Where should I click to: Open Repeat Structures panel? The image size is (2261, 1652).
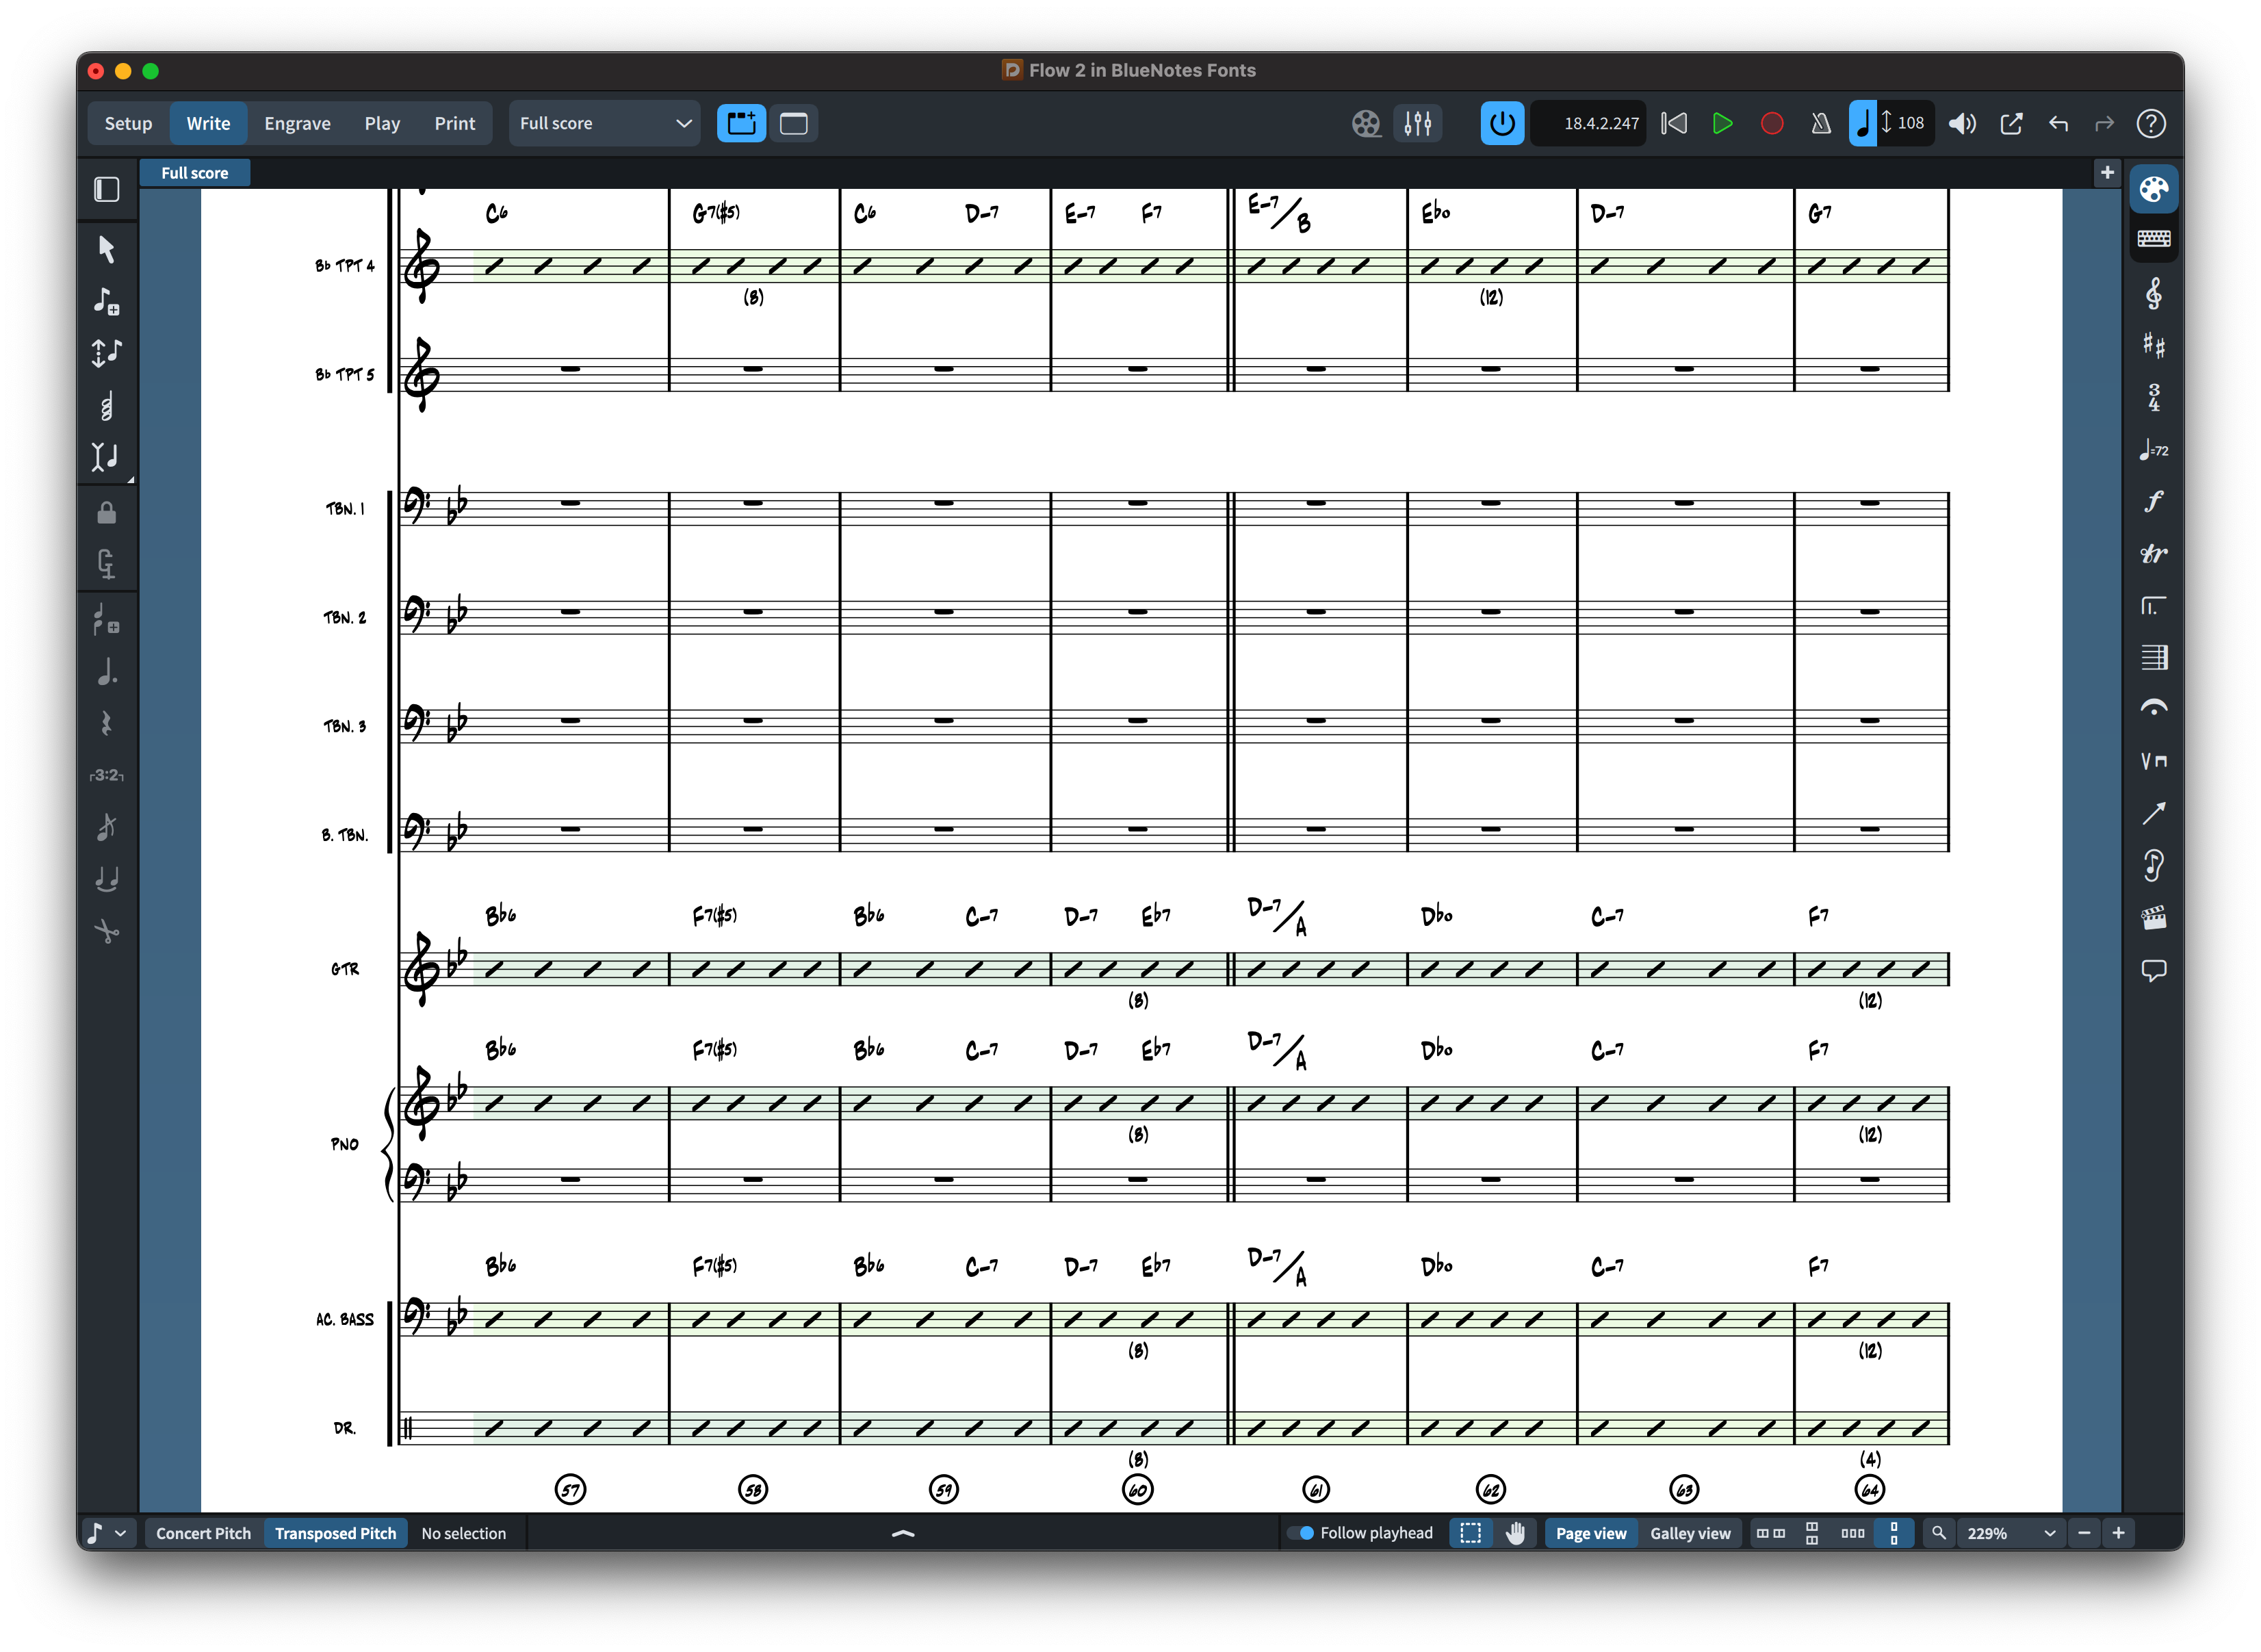(2153, 606)
